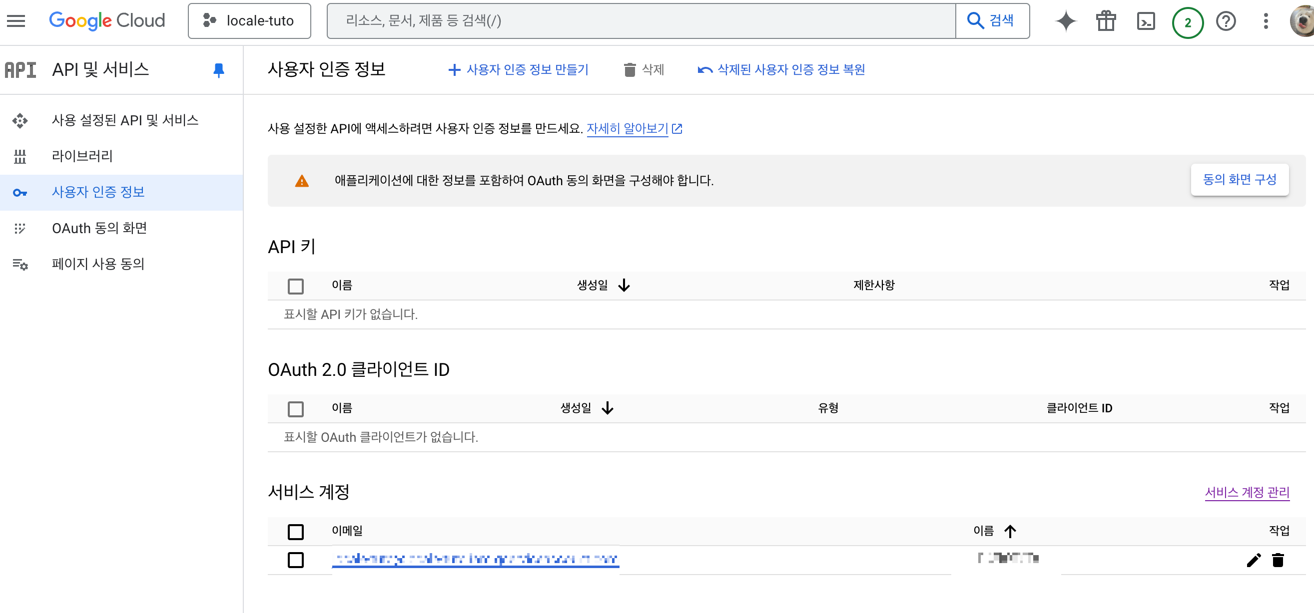1314x613 pixels.
Task: Focus the resource search input field
Action: tap(640, 21)
